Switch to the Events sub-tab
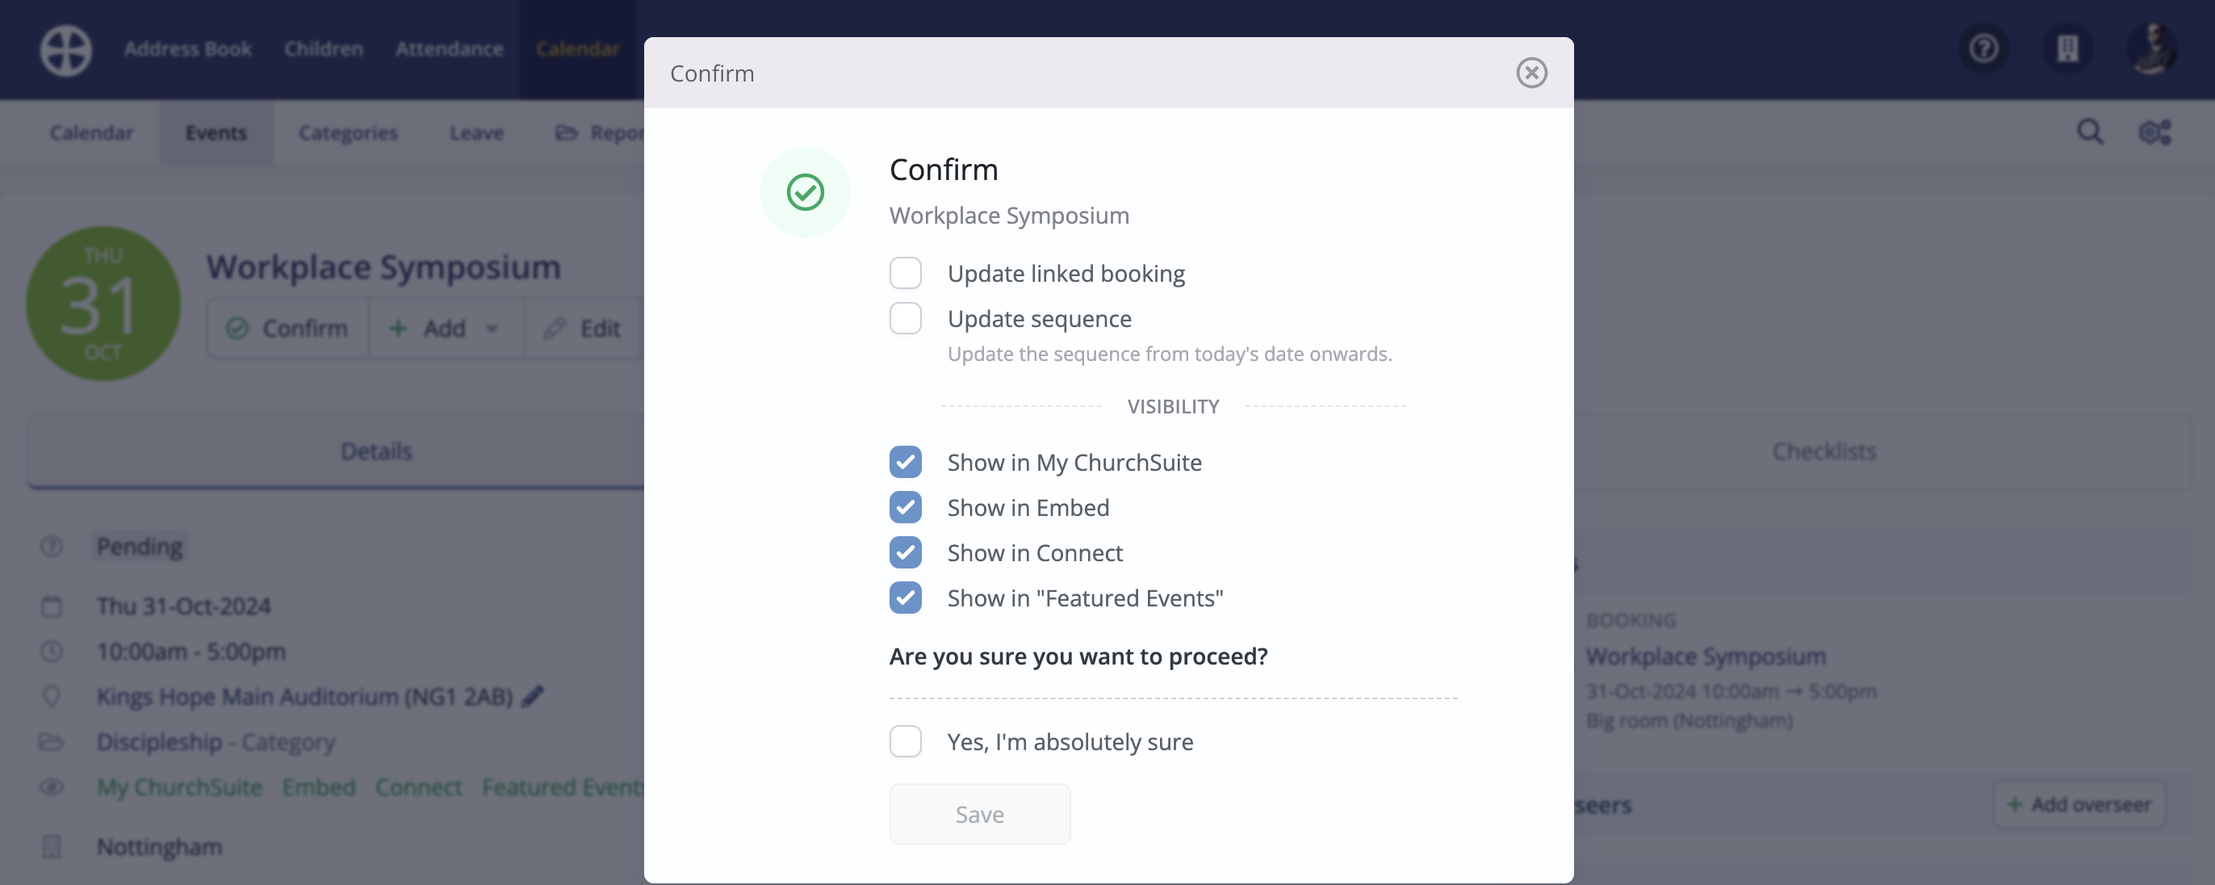Viewport: 2215px width, 885px height. [216, 132]
